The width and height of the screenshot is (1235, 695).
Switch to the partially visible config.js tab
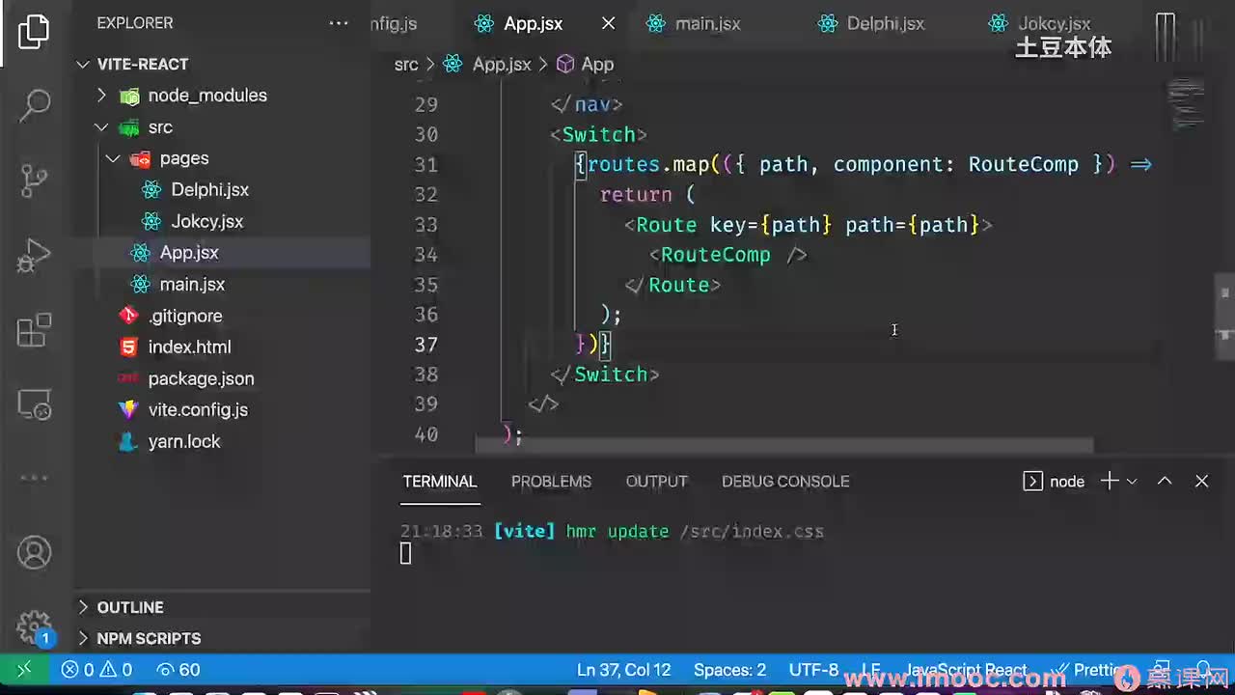[394, 23]
